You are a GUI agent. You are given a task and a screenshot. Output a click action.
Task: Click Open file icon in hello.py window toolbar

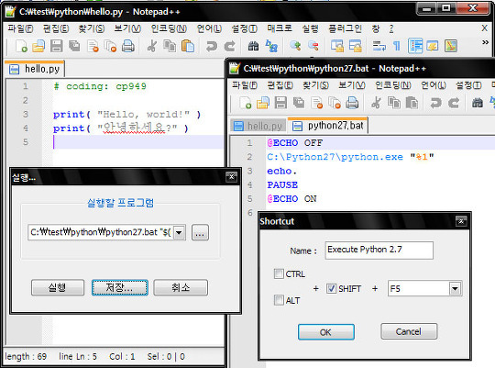(38, 46)
